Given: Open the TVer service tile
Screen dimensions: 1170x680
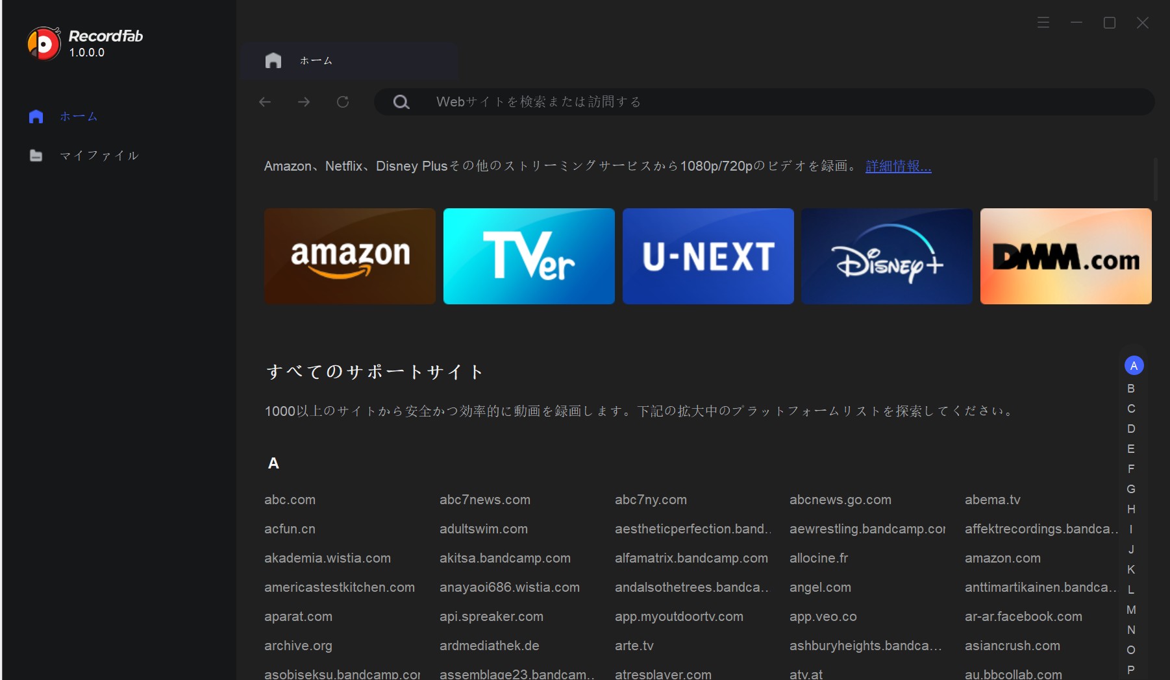Looking at the screenshot, I should [529, 256].
